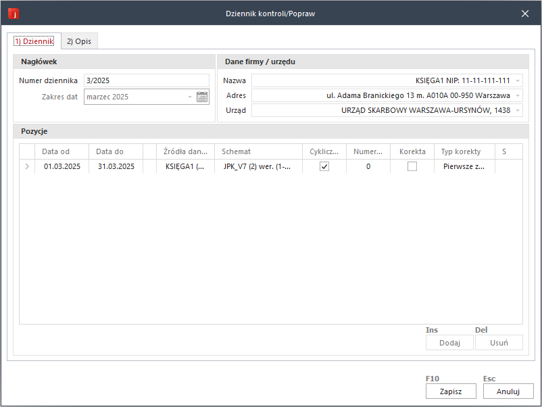Open the Adres dropdown list
This screenshot has width=542, height=407.
click(x=518, y=95)
